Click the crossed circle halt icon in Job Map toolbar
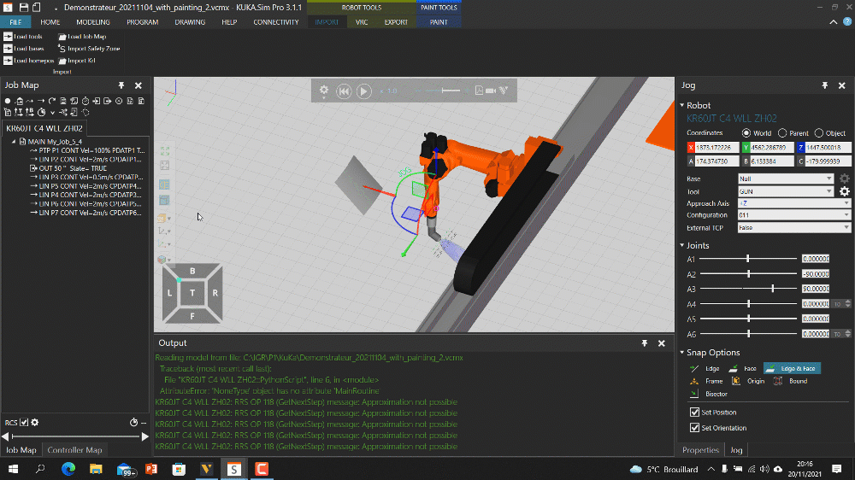The width and height of the screenshot is (855, 480). point(119,101)
